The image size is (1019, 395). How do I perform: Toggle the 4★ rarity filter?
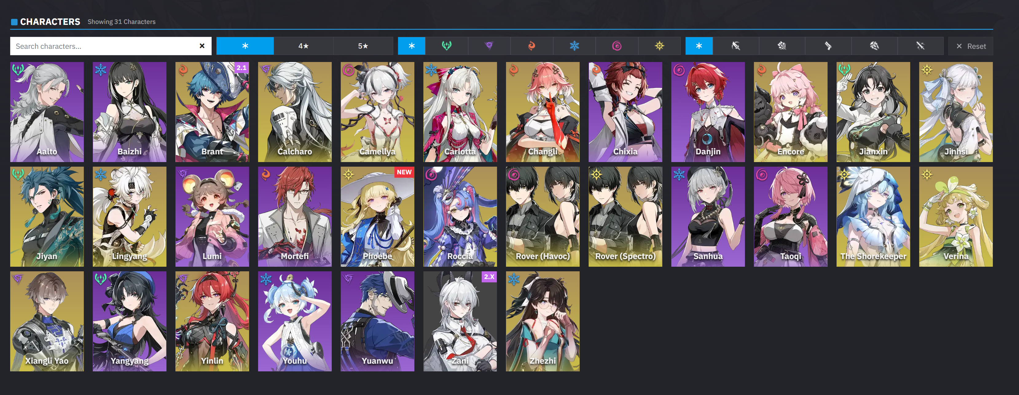(304, 46)
